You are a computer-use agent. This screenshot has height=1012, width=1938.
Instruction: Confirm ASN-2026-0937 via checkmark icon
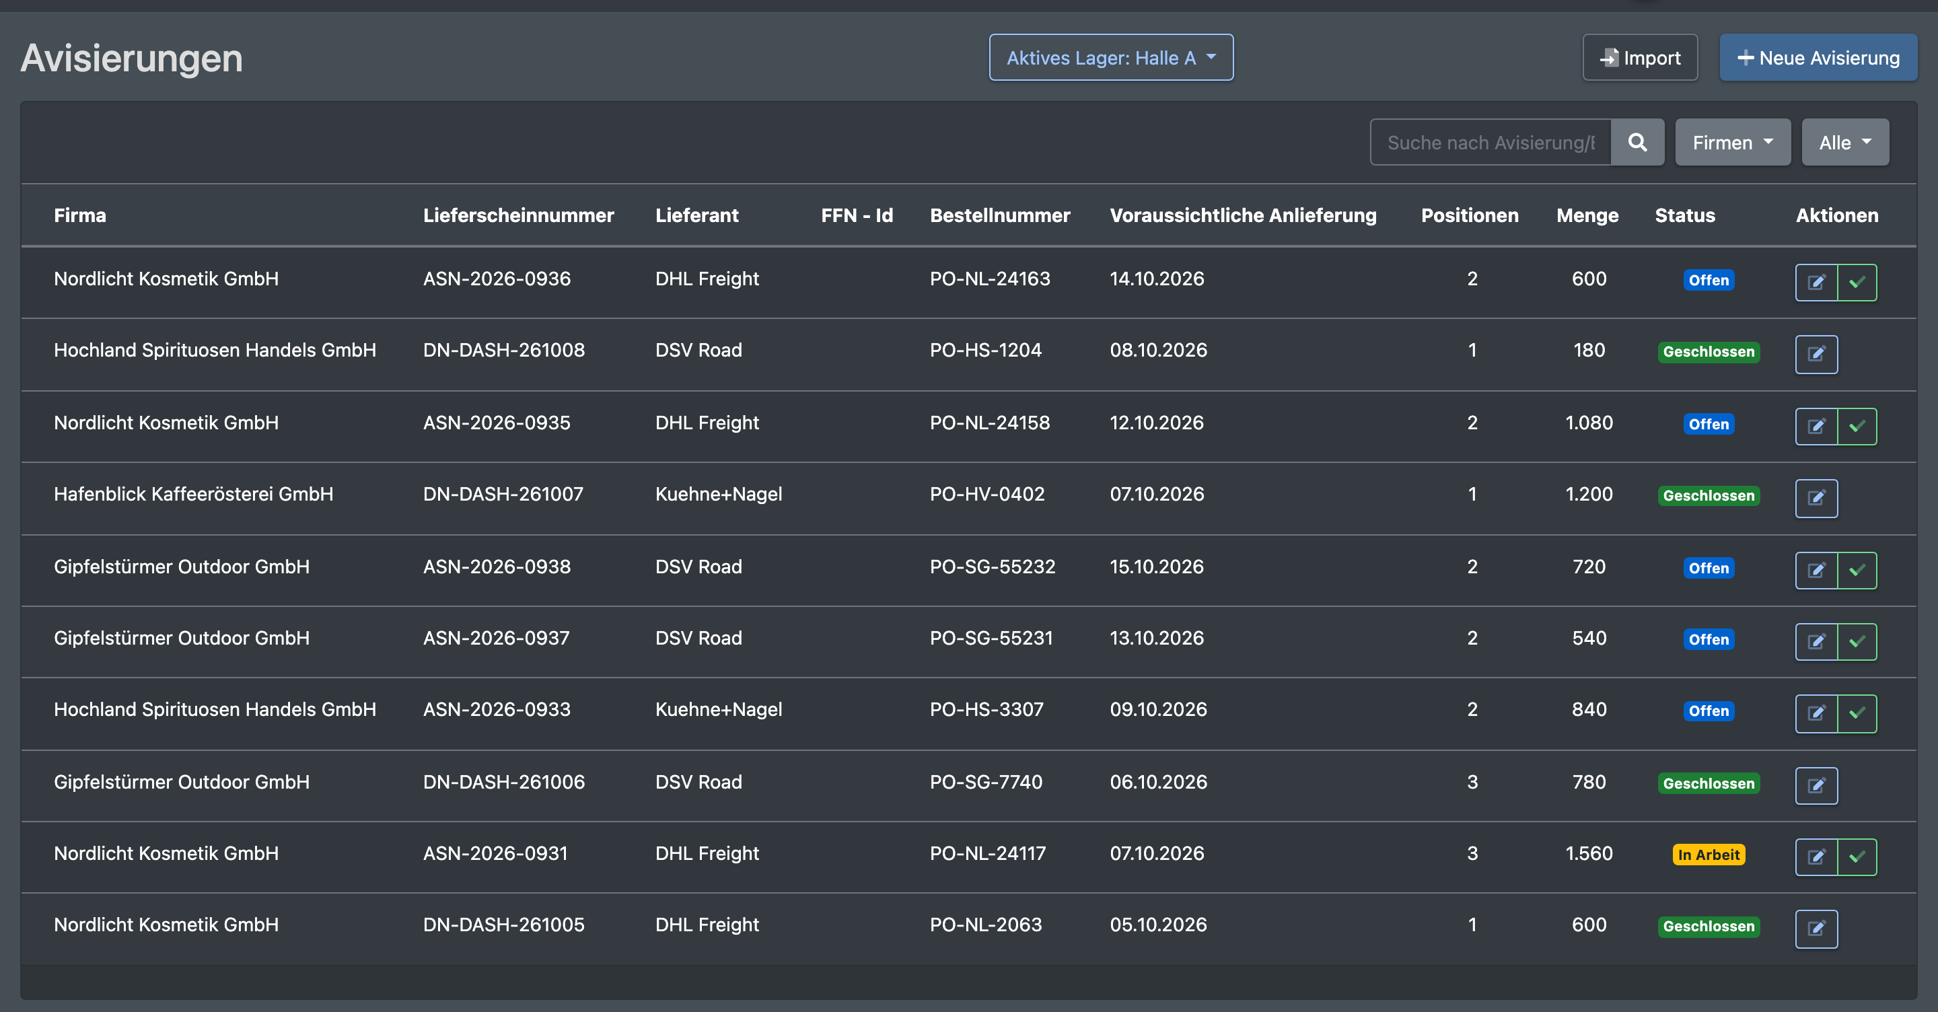[x=1857, y=642]
